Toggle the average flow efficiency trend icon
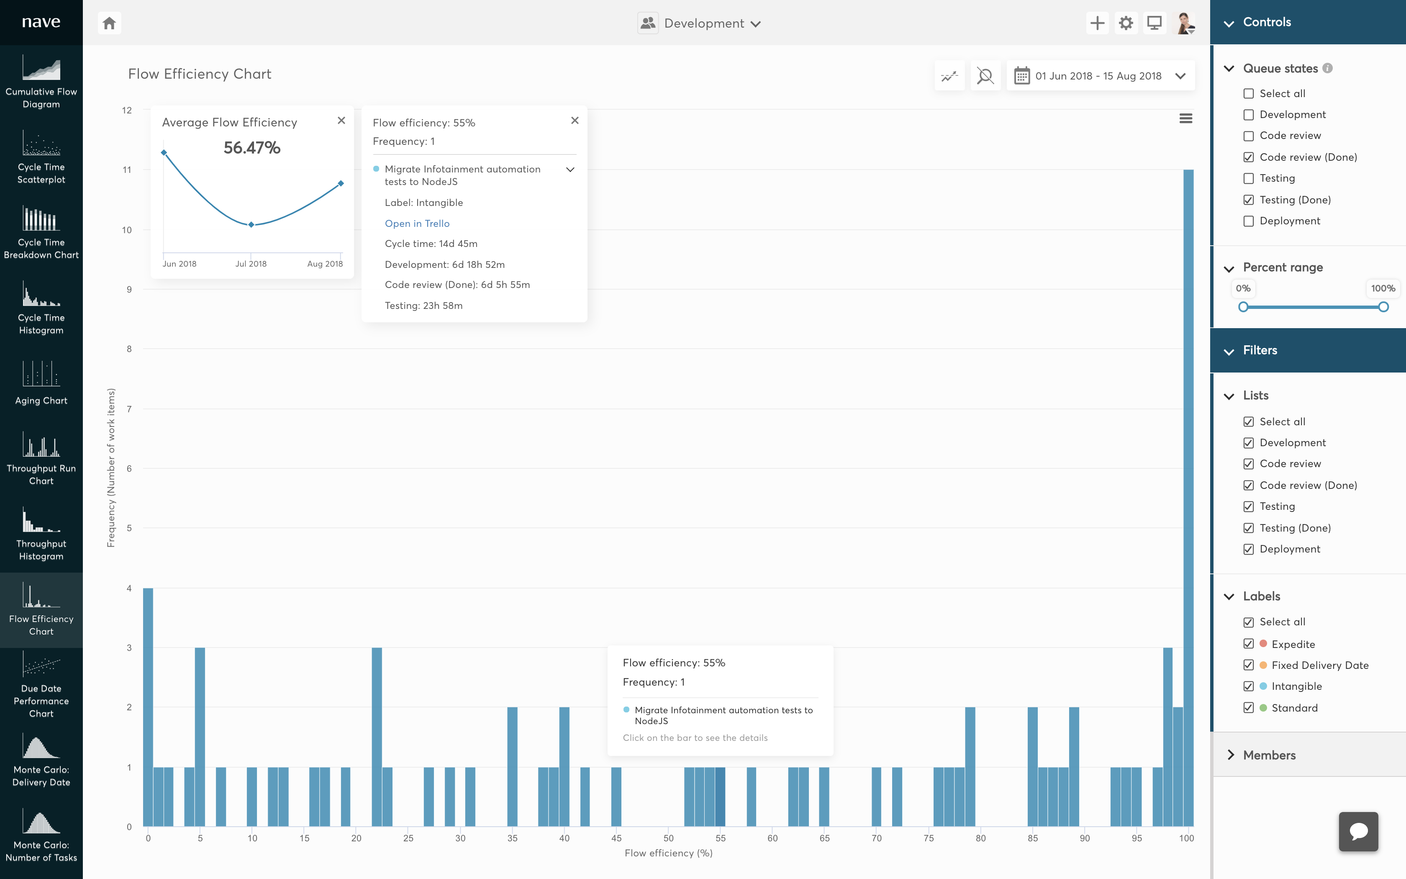The width and height of the screenshot is (1406, 879). (x=949, y=76)
